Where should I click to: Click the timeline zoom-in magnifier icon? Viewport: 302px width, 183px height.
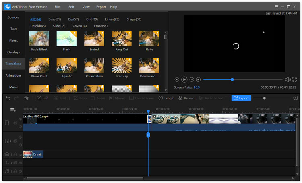[x=296, y=98]
